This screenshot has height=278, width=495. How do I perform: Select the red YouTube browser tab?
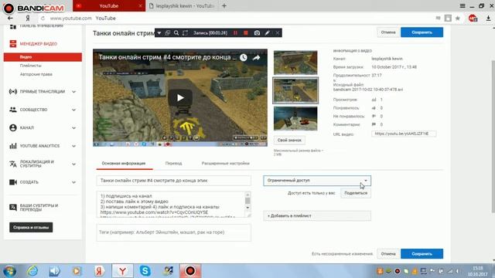pos(109,5)
